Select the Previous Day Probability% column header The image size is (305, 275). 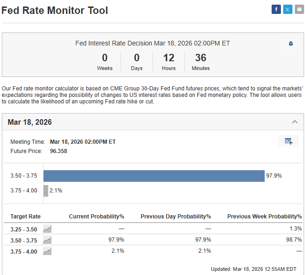pyautogui.click(x=176, y=217)
